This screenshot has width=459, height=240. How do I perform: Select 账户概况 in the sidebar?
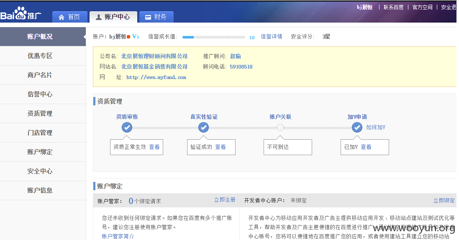(x=43, y=37)
